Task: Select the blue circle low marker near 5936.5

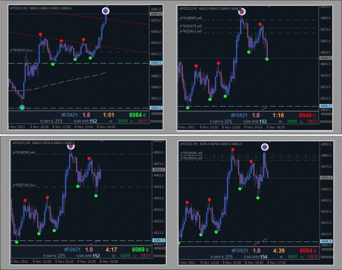Action: click(22, 107)
